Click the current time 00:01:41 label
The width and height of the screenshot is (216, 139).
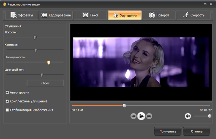click(x=77, y=110)
